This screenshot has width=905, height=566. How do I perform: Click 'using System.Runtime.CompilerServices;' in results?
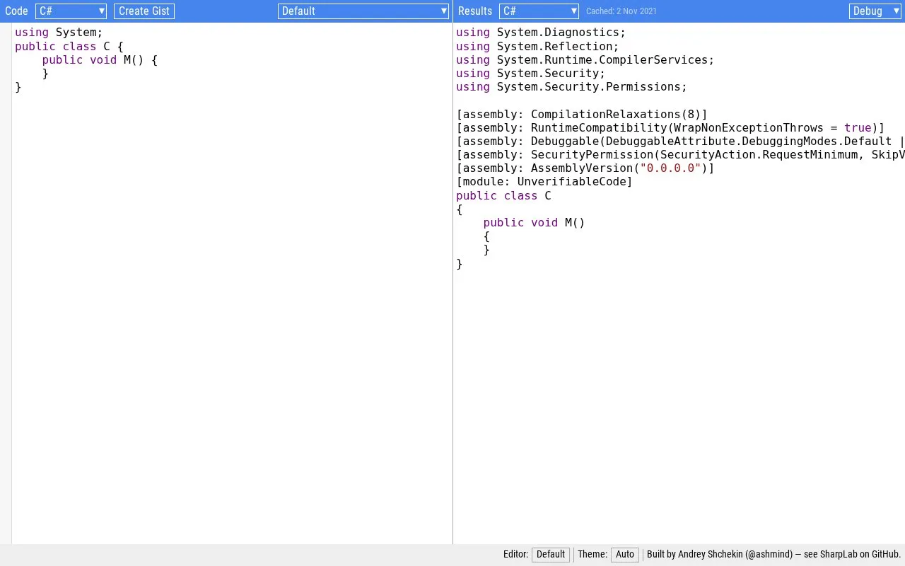tap(585, 60)
